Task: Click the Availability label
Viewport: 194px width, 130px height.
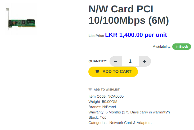Action: 162,47
